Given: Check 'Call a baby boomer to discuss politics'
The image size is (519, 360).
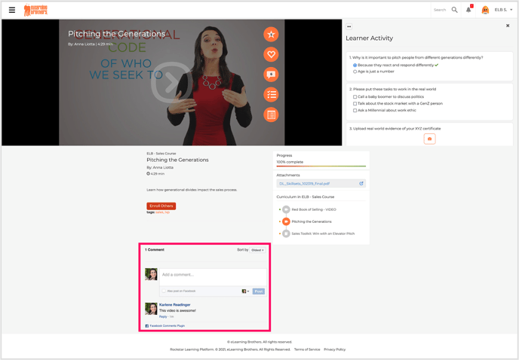Looking at the screenshot, I should (355, 97).
